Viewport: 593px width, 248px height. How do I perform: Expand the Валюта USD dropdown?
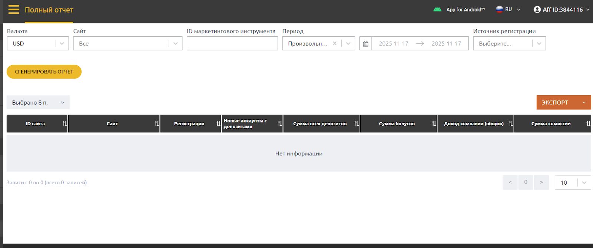click(62, 43)
